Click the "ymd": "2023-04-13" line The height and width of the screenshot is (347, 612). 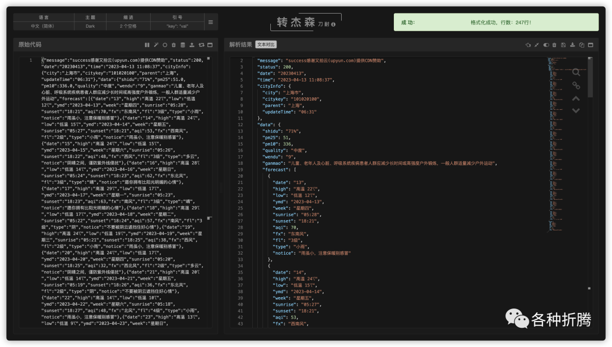(x=299, y=202)
